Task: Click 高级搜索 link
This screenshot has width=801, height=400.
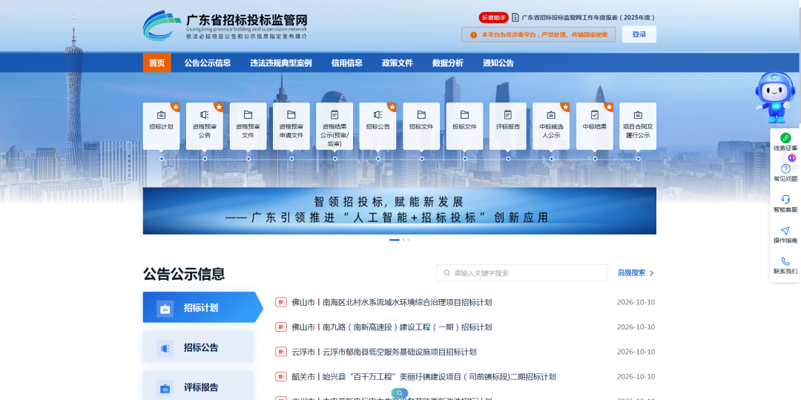Action: 636,273
